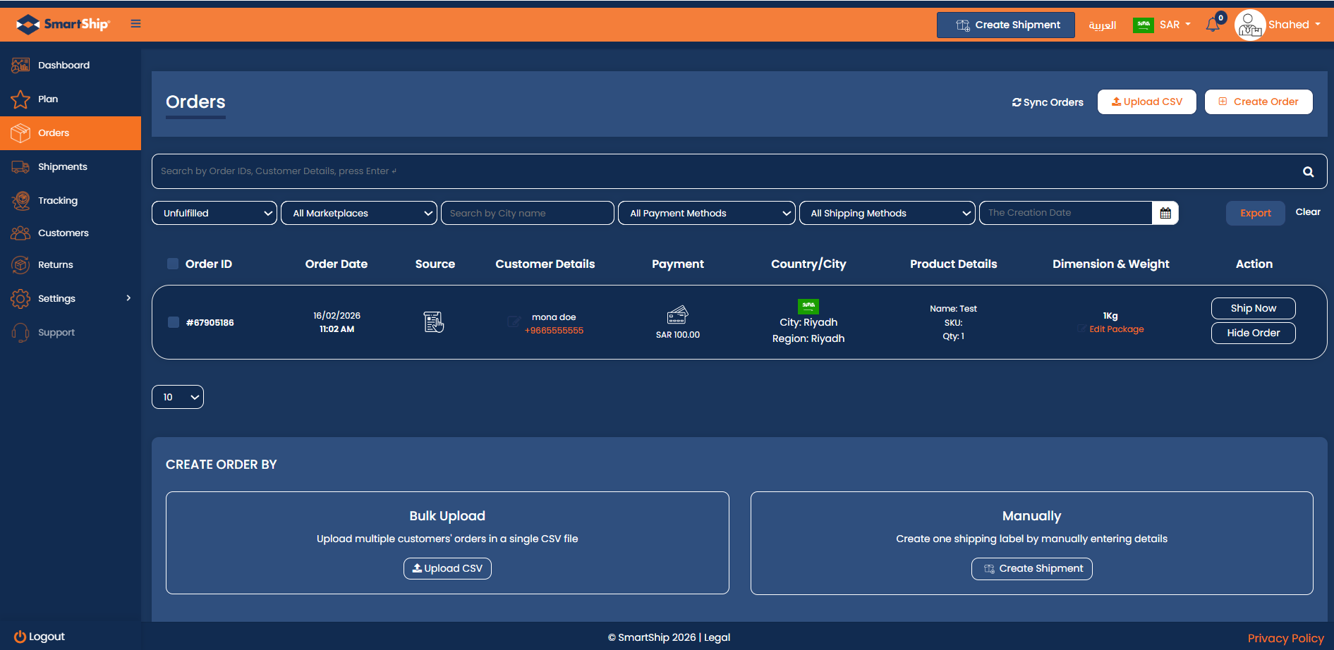This screenshot has height=650, width=1334.
Task: Open the Tracking page from the sidebar
Action: pyautogui.click(x=58, y=201)
